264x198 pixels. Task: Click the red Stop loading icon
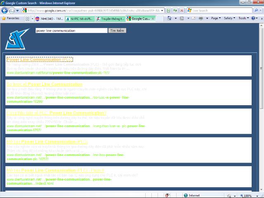coord(182,10)
